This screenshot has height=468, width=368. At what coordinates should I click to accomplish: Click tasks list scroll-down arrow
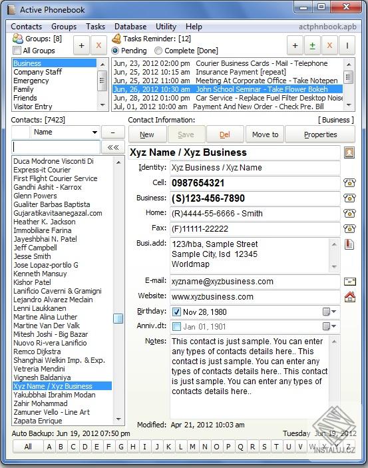(x=348, y=105)
